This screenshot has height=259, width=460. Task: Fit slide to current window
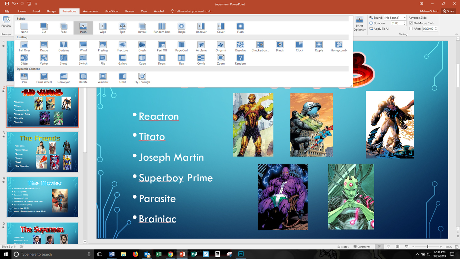456,247
